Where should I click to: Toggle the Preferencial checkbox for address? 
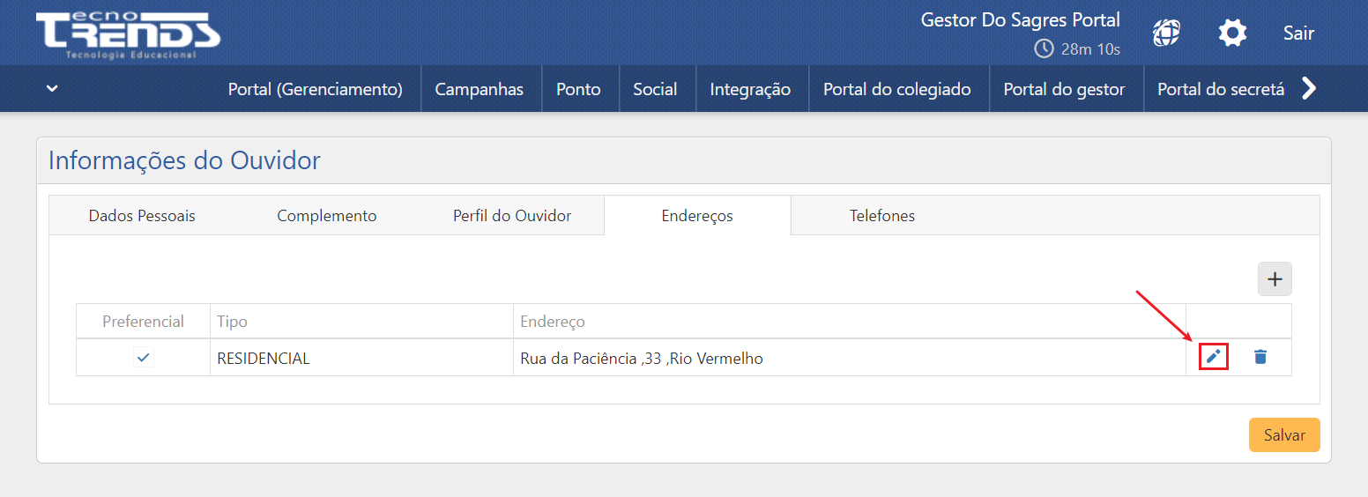[144, 358]
